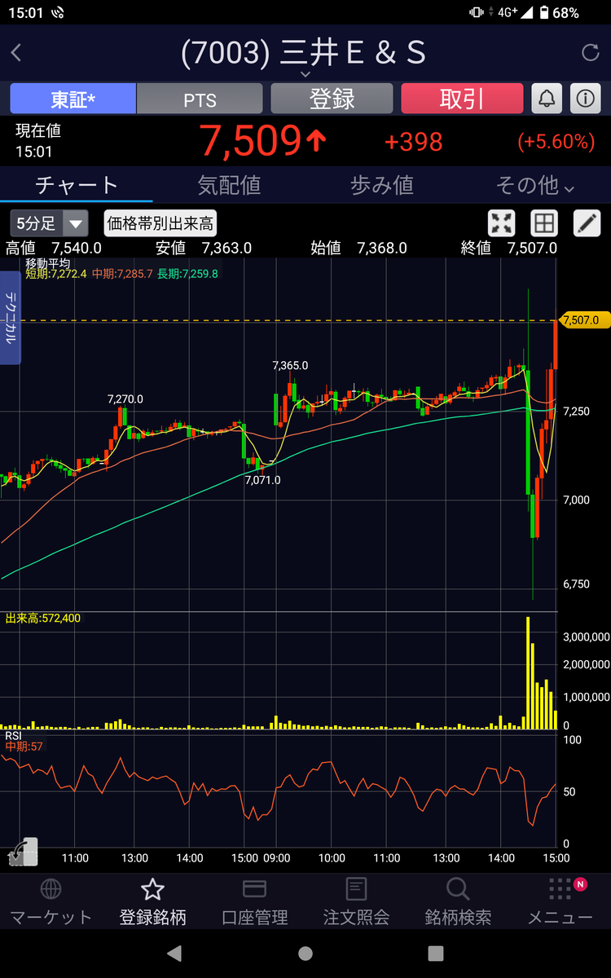The height and width of the screenshot is (978, 611).
Task: Toggle 価格帯別出来高 display
Action: pyautogui.click(x=161, y=223)
